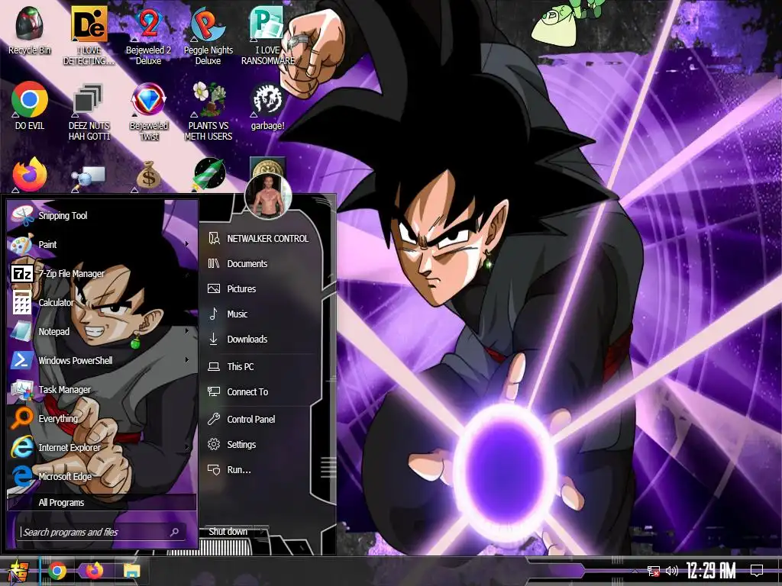Open the Run... dialog

click(x=260, y=470)
